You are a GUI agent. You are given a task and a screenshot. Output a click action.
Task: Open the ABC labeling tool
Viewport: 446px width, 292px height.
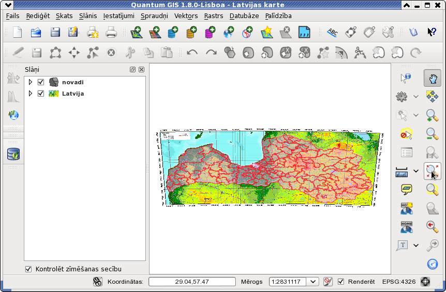pos(332,32)
